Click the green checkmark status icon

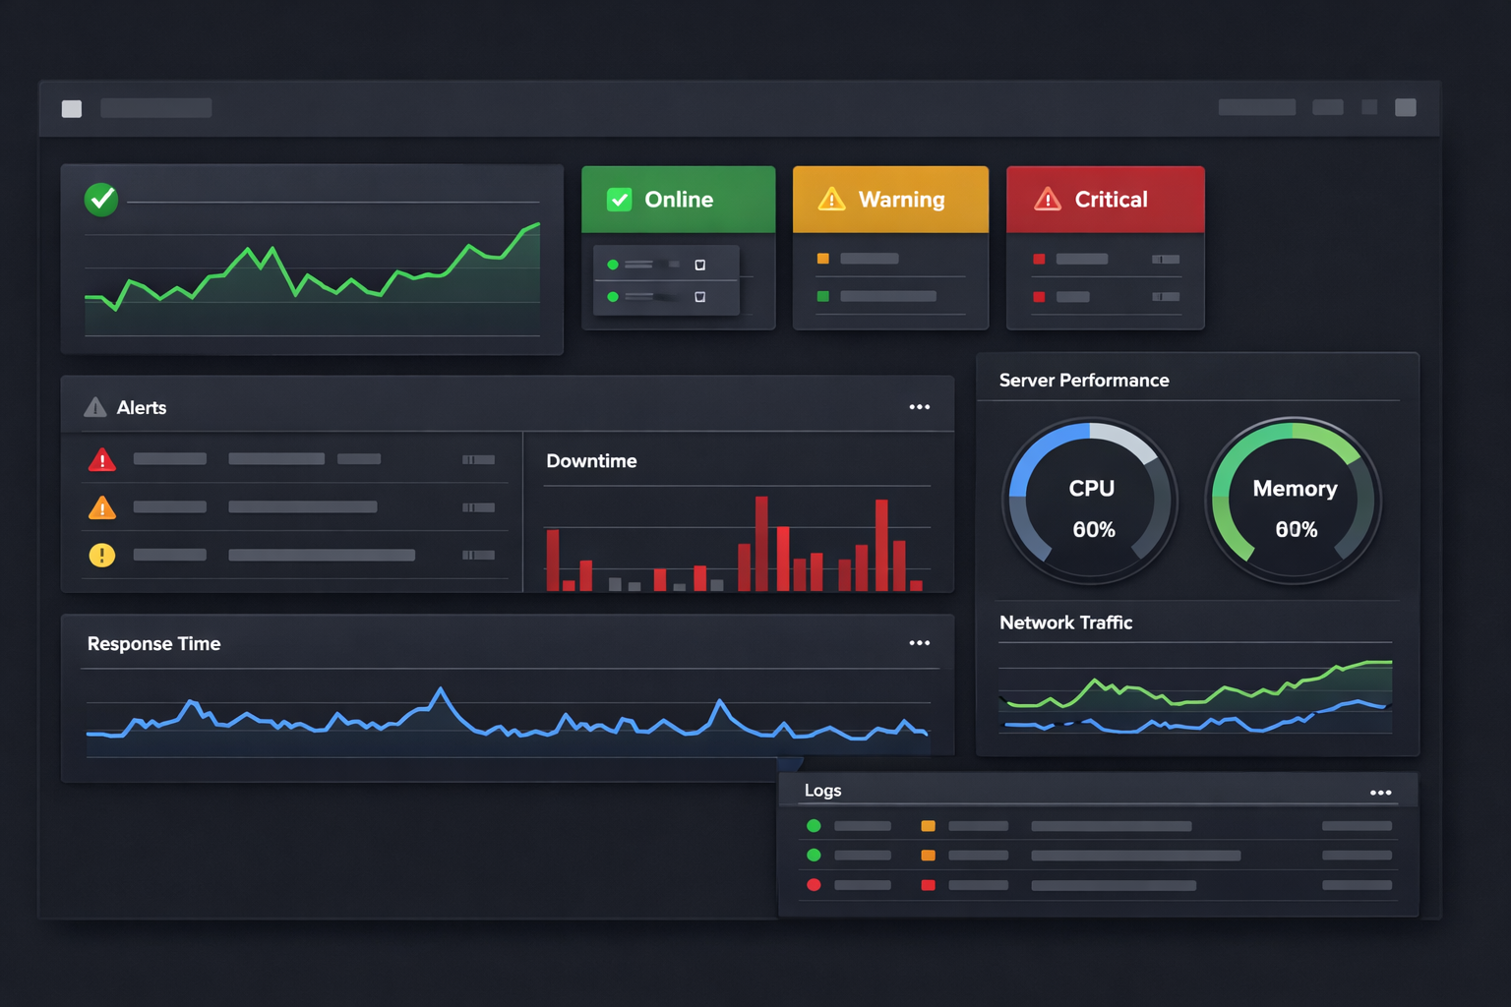click(x=101, y=200)
